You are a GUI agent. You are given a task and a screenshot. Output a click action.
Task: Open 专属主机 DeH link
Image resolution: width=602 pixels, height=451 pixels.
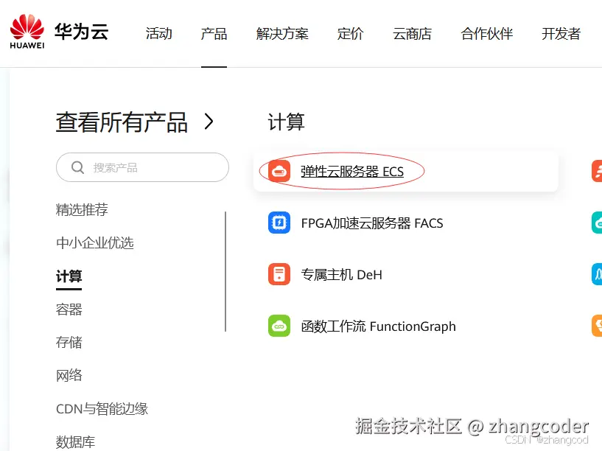click(x=341, y=275)
